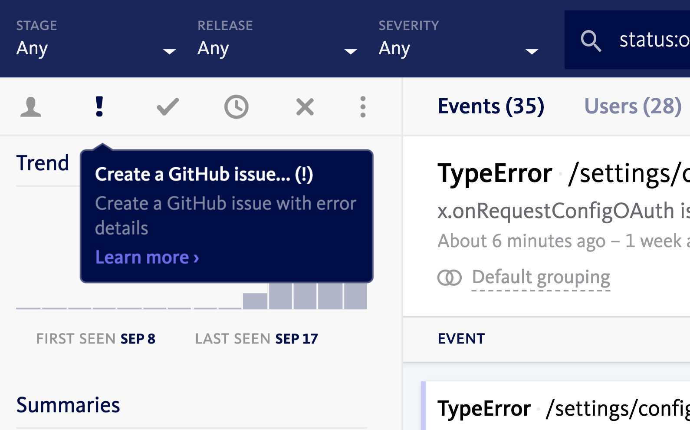Viewport: 690px width, 430px height.
Task: Open the three-dot more actions menu
Action: tap(363, 107)
